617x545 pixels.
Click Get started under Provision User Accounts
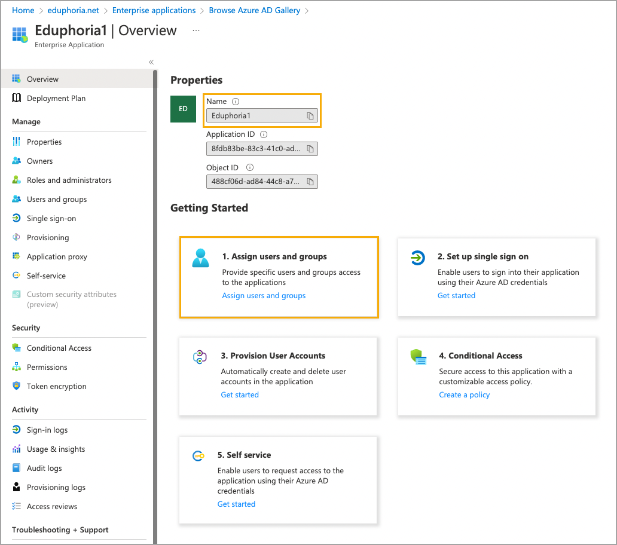coord(240,394)
